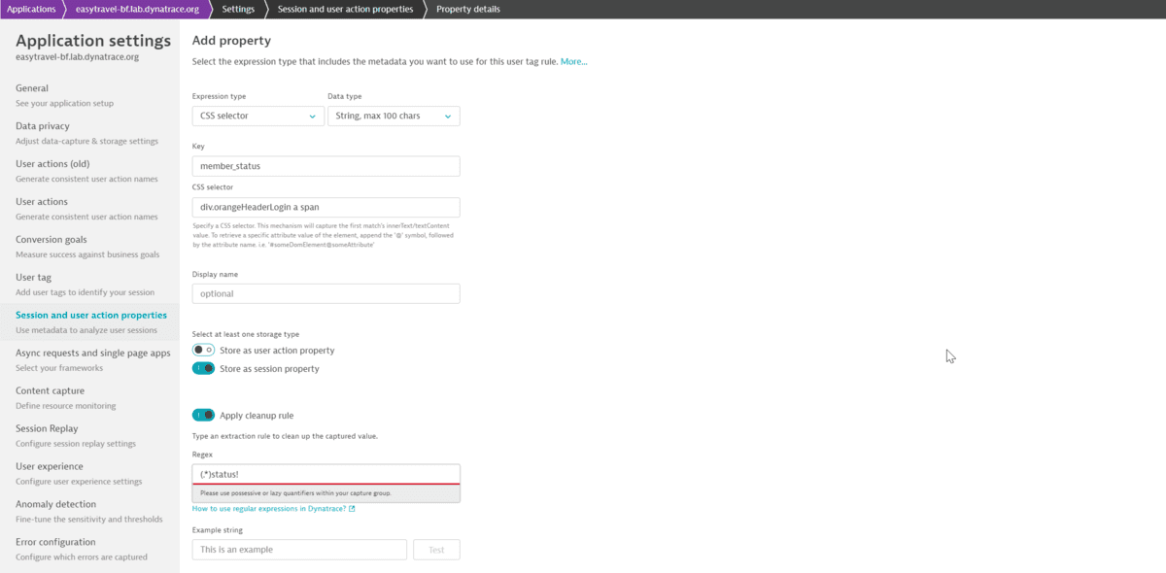Turn off "Apply cleanup rule"
The height and width of the screenshot is (573, 1166).
point(203,415)
